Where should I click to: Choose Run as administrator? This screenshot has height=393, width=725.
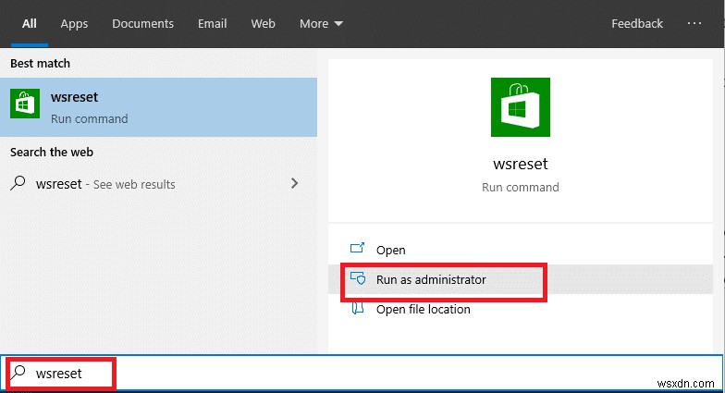[x=431, y=279]
